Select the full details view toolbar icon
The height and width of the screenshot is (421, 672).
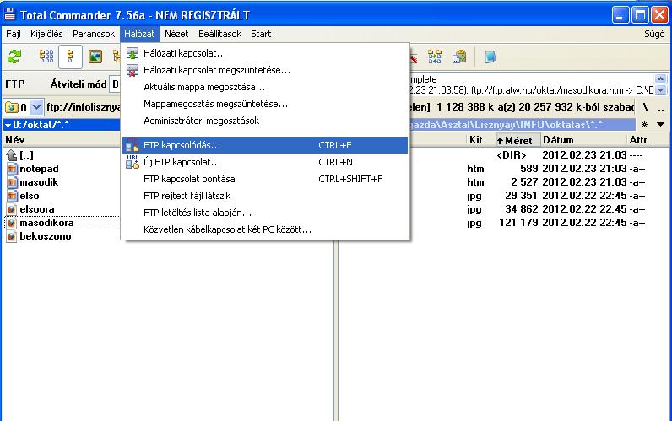click(x=70, y=57)
